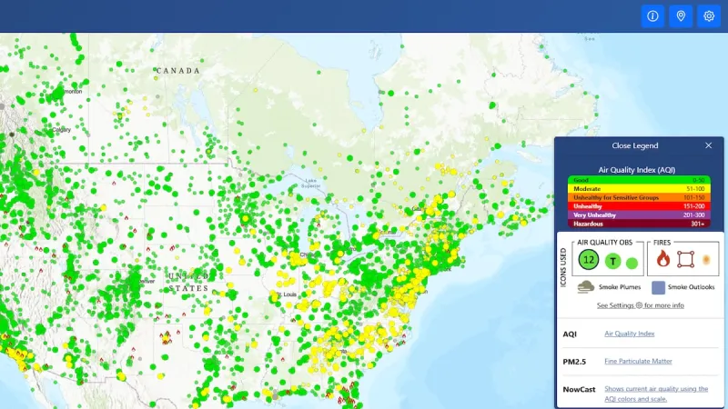Image resolution: width=728 pixels, height=409 pixels.
Task: Click the Lake Superior map label
Action: click(x=310, y=184)
